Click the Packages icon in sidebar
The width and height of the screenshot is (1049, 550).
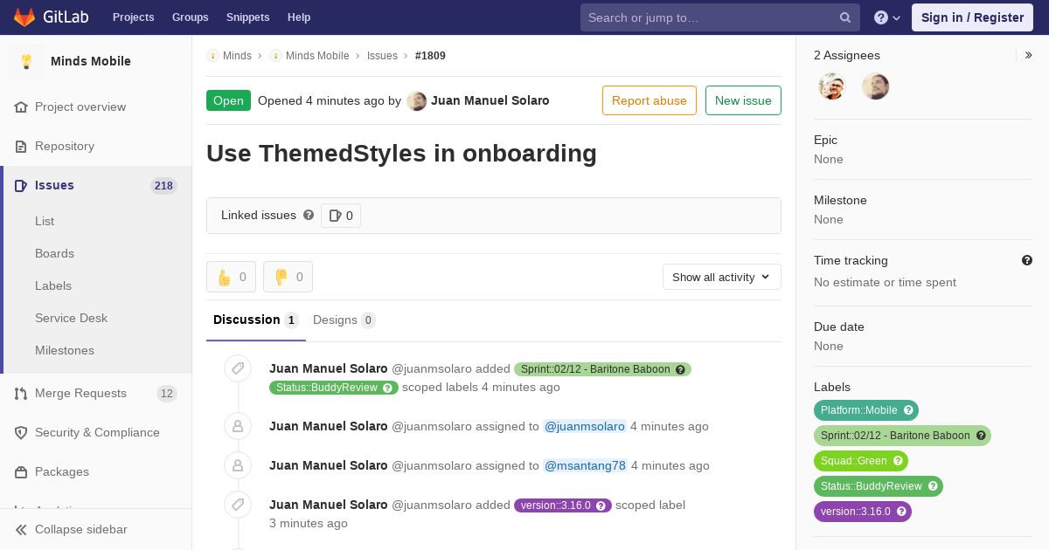pos(21,471)
